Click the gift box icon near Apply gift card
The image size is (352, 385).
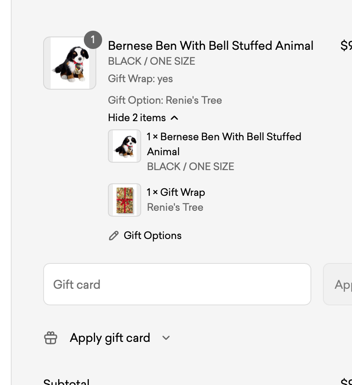[51, 338]
